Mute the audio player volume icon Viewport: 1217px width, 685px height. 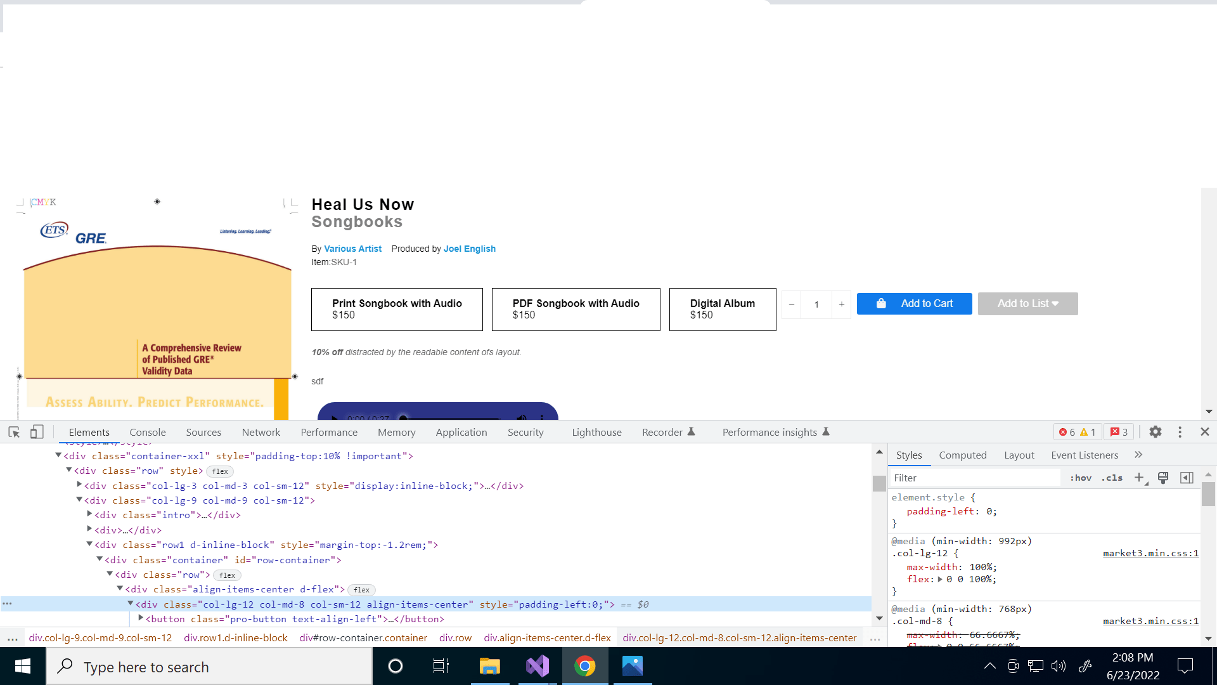[x=522, y=419]
